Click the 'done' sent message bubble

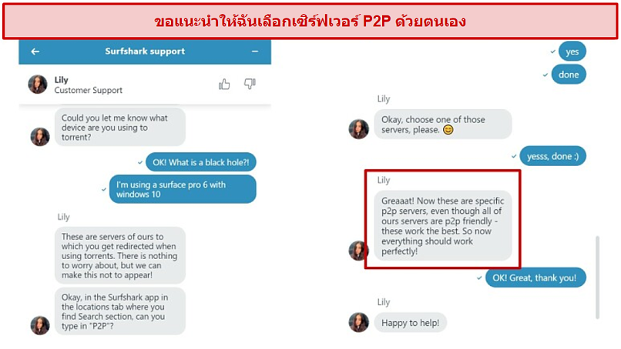569,75
